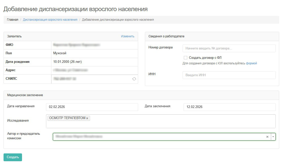The width and height of the screenshot is (281, 164).
Task: Open Диспансеризация взрослого населения breadcrumb
Action: 50,19
